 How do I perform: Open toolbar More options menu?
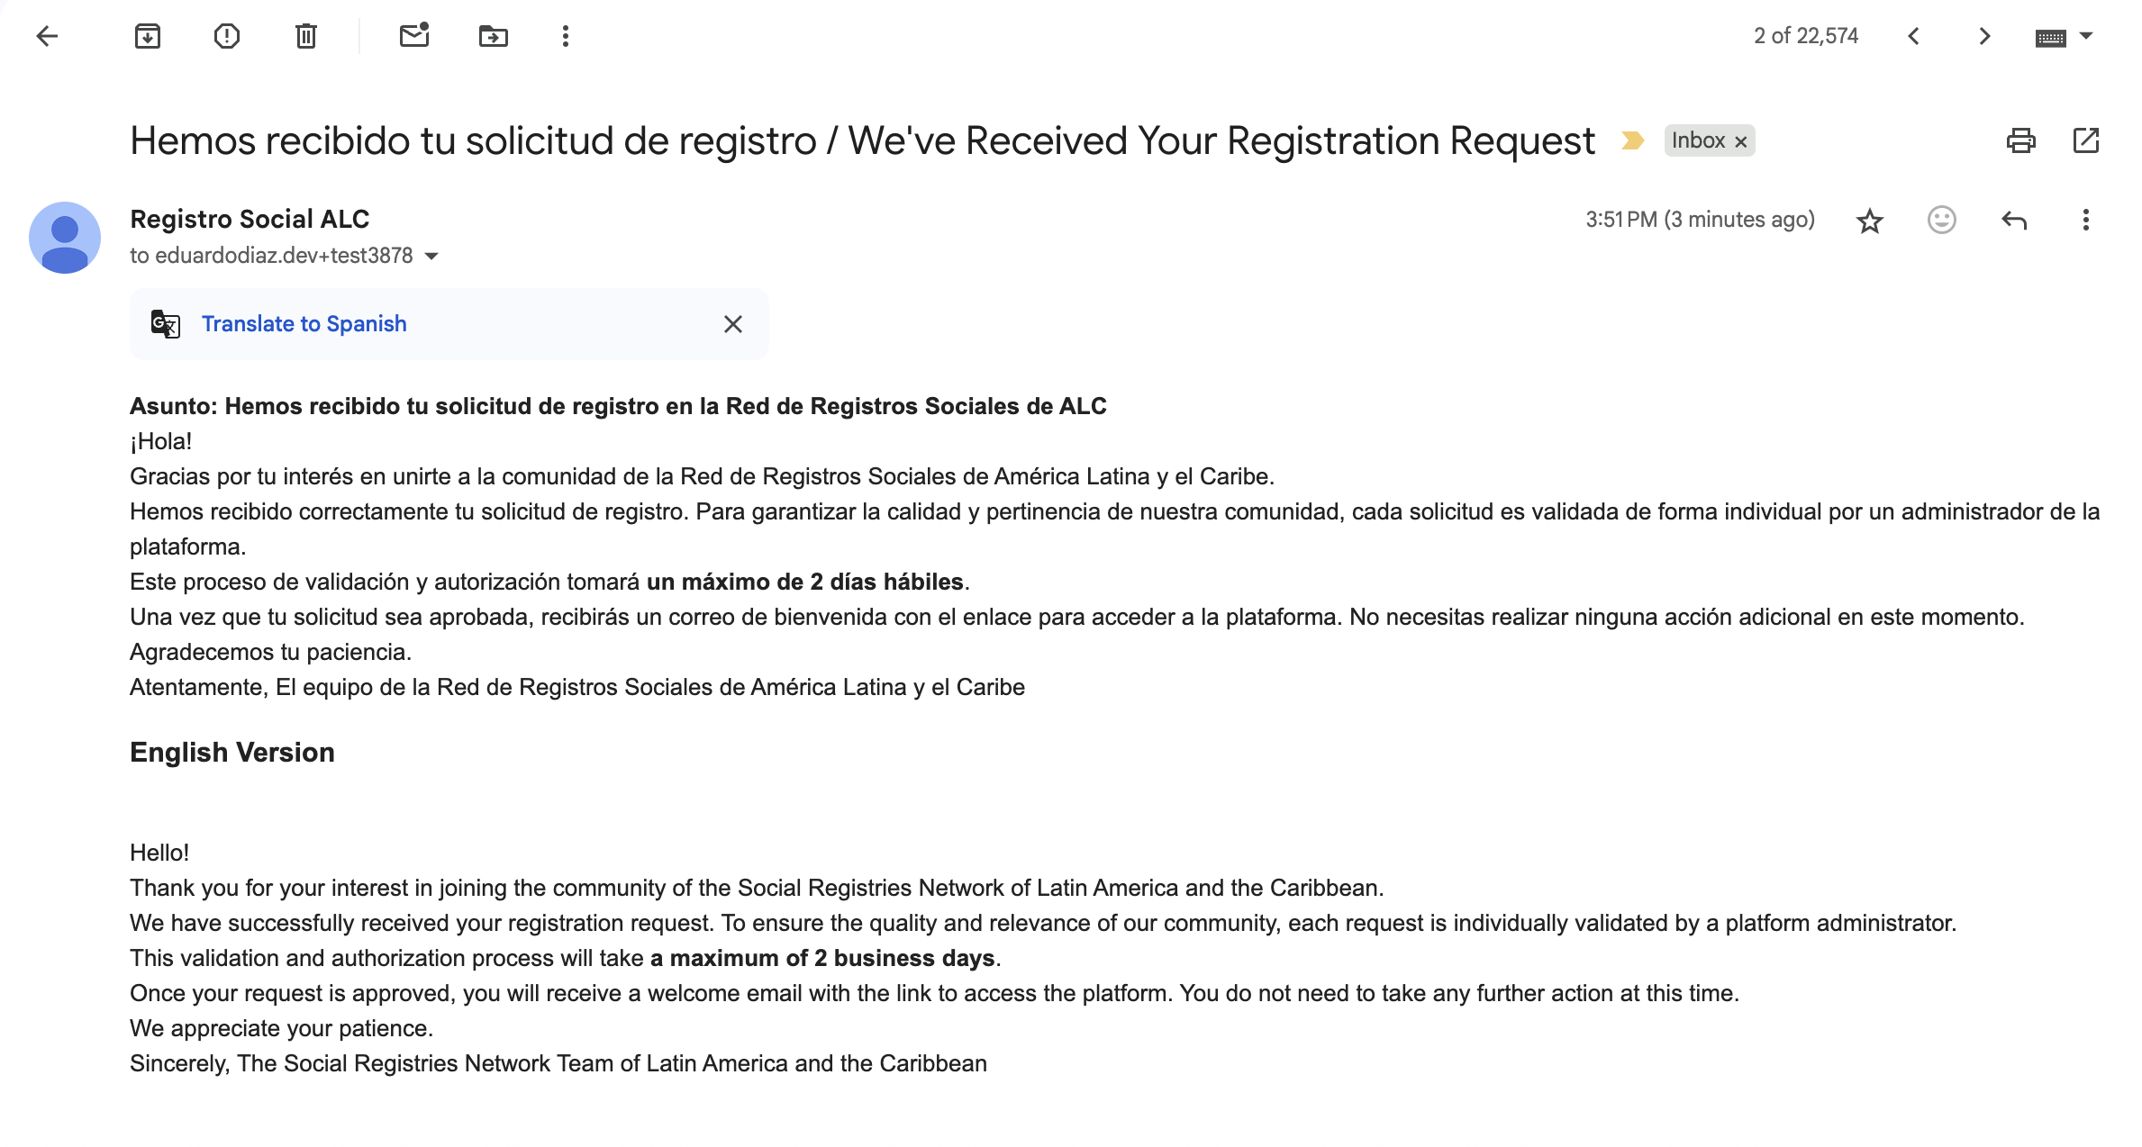tap(566, 36)
